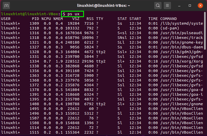The width and height of the screenshot is (207, 136).
Task: Click PID 1395
Action: point(34,99)
